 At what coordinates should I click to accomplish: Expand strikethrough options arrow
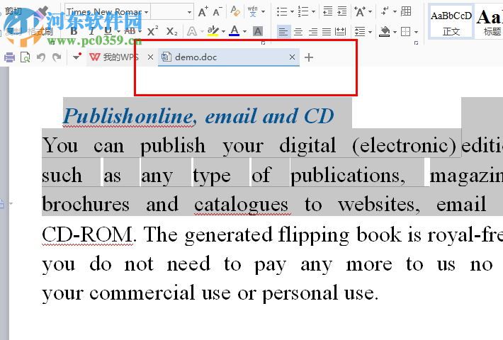[x=140, y=31]
